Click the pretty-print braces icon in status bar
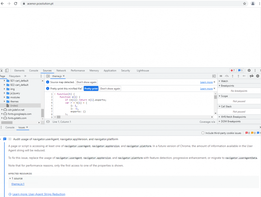The height and width of the screenshot is (197, 261). point(48,122)
